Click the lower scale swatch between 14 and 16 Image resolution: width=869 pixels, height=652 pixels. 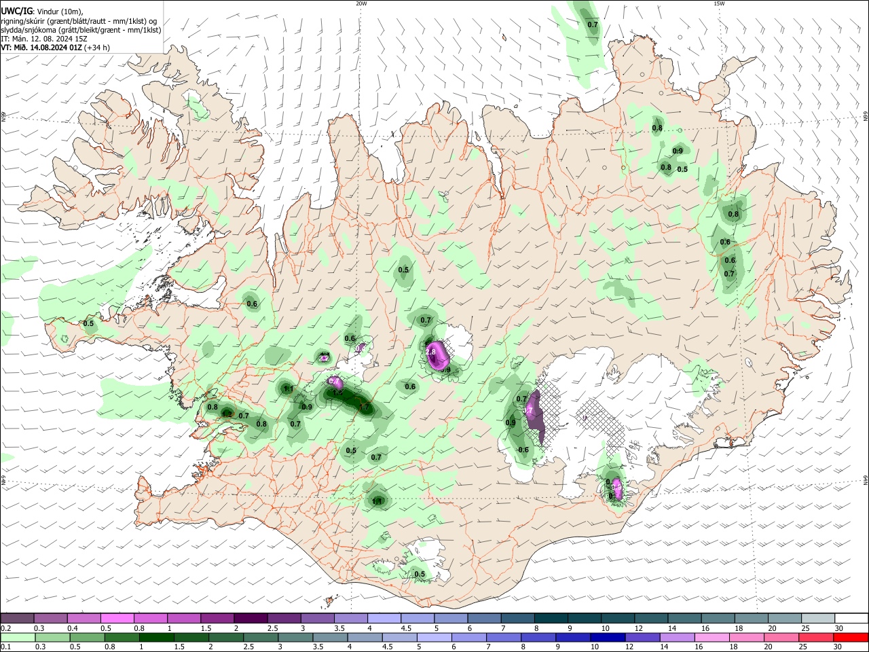coord(677,637)
